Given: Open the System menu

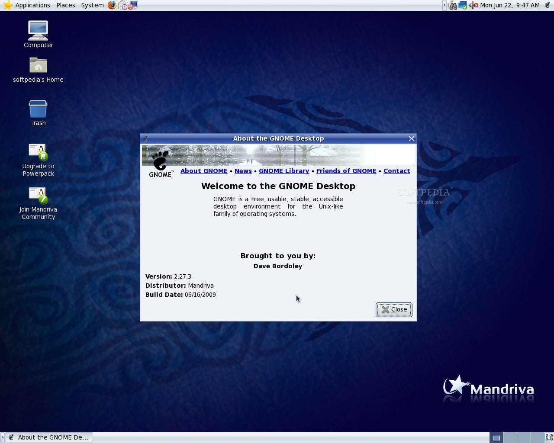Looking at the screenshot, I should coord(92,5).
